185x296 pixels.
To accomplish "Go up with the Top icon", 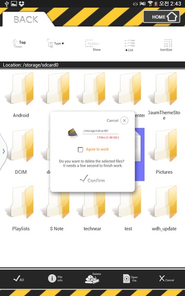I will (19, 43).
